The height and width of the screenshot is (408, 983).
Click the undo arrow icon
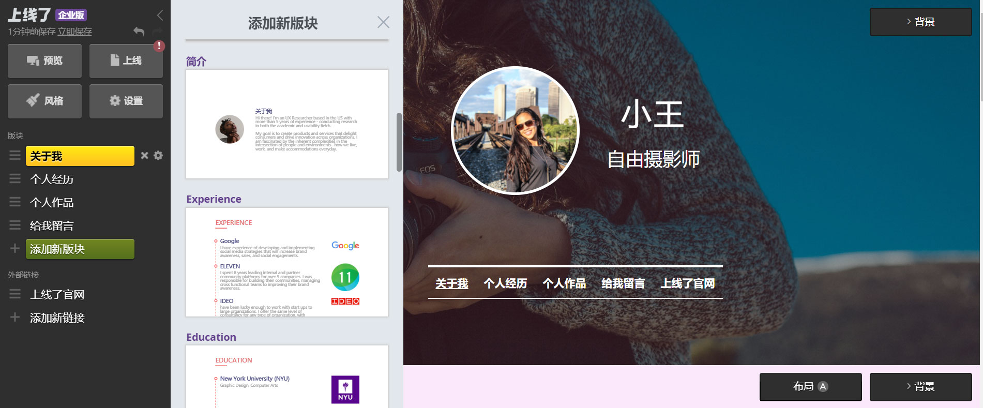coord(139,32)
